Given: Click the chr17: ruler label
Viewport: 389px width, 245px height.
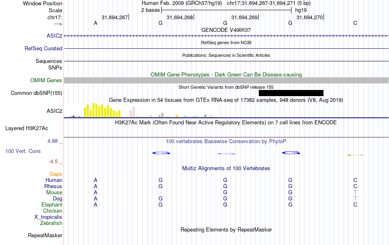Looking at the screenshot, I should tap(55, 17).
